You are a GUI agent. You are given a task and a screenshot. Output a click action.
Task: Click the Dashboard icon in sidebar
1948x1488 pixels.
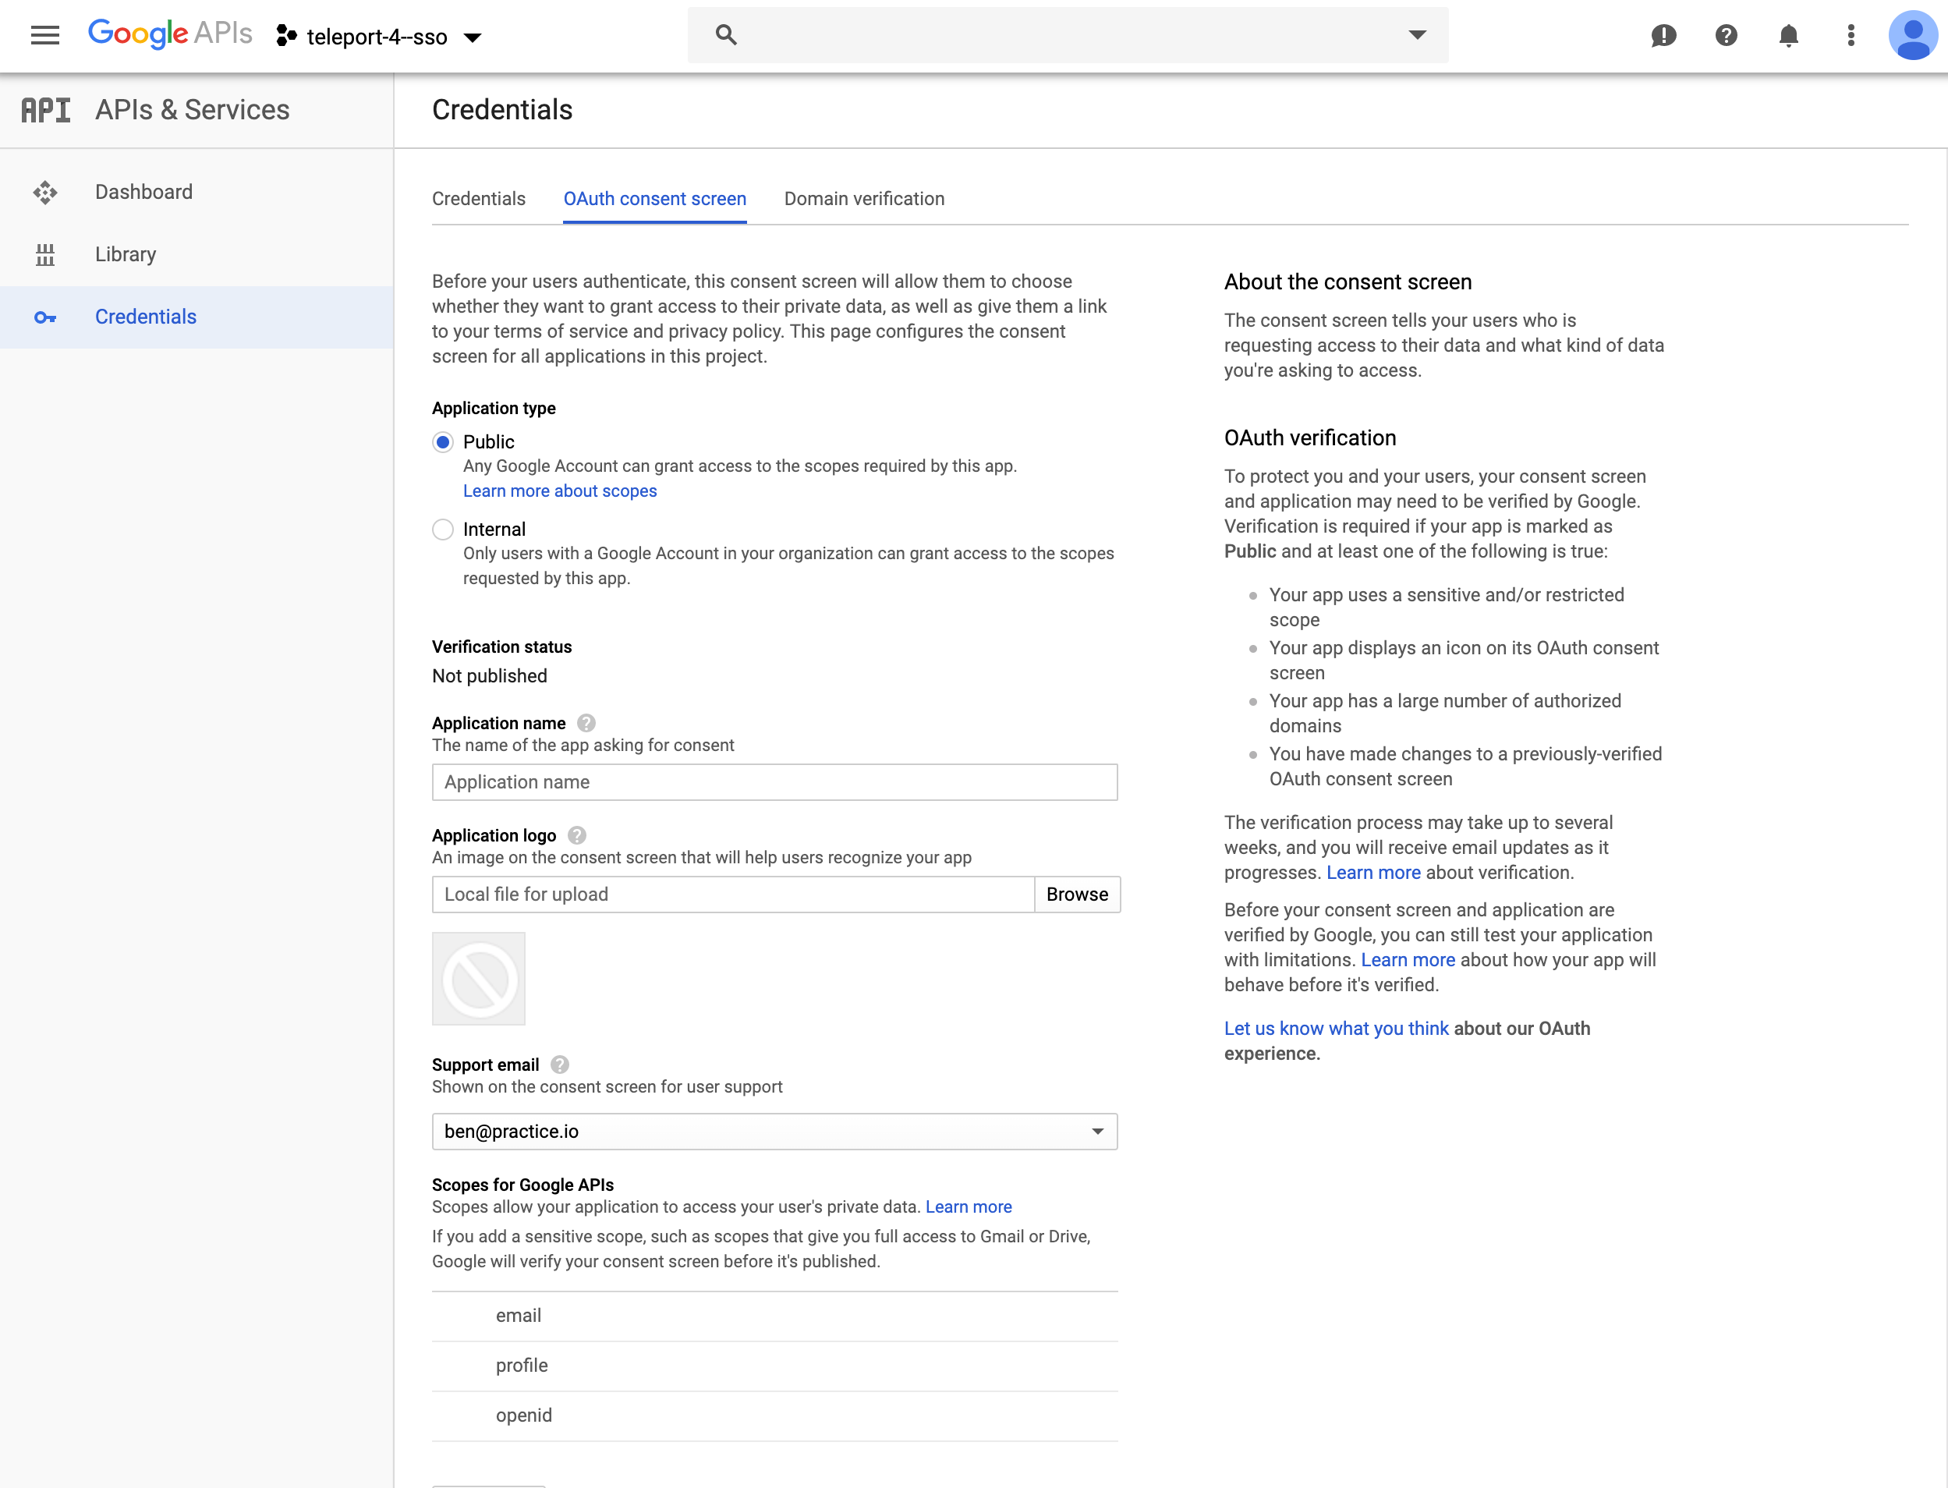pyautogui.click(x=44, y=191)
